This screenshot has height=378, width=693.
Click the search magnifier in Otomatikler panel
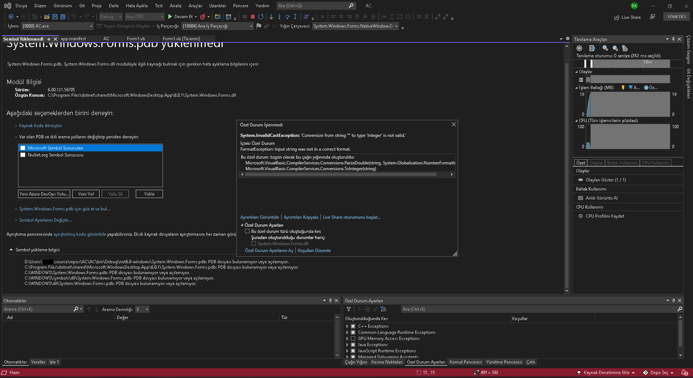76,309
